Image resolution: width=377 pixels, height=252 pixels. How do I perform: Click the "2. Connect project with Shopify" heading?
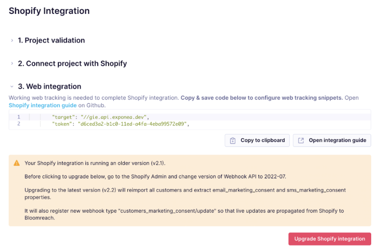[x=72, y=64]
